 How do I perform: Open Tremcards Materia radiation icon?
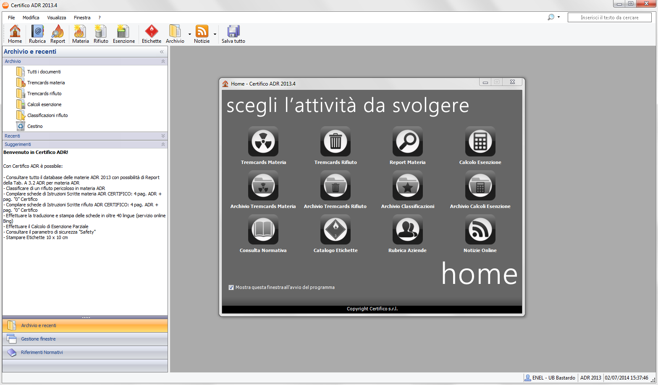pos(263,142)
